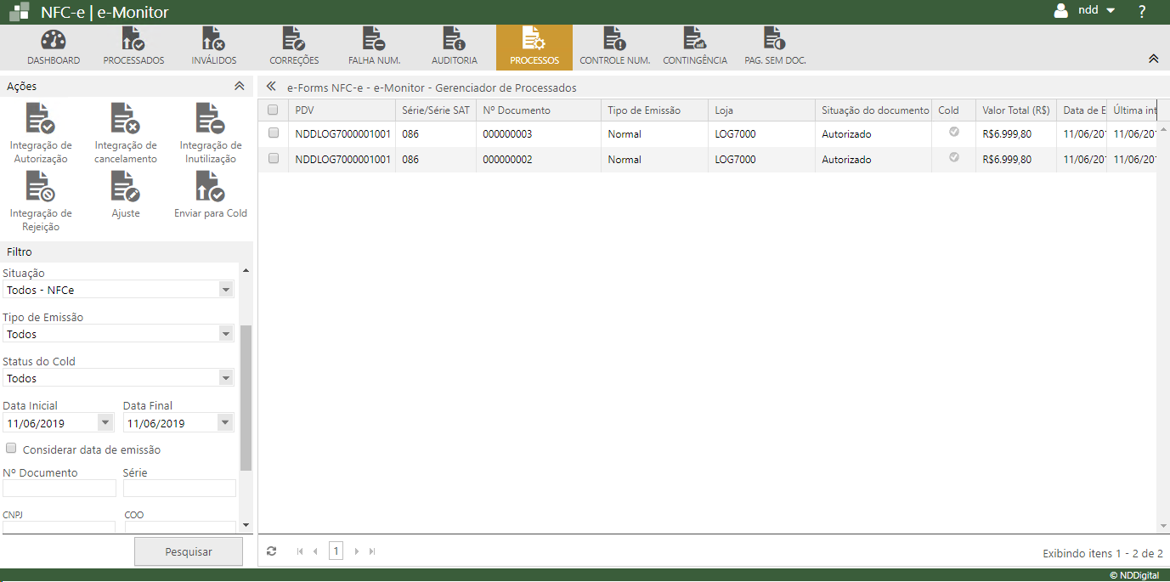Image resolution: width=1170 pixels, height=582 pixels.
Task: Collapse the Ações panel
Action: 240,86
